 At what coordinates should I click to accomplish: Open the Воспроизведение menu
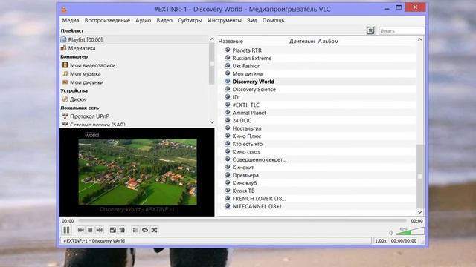tap(107, 20)
